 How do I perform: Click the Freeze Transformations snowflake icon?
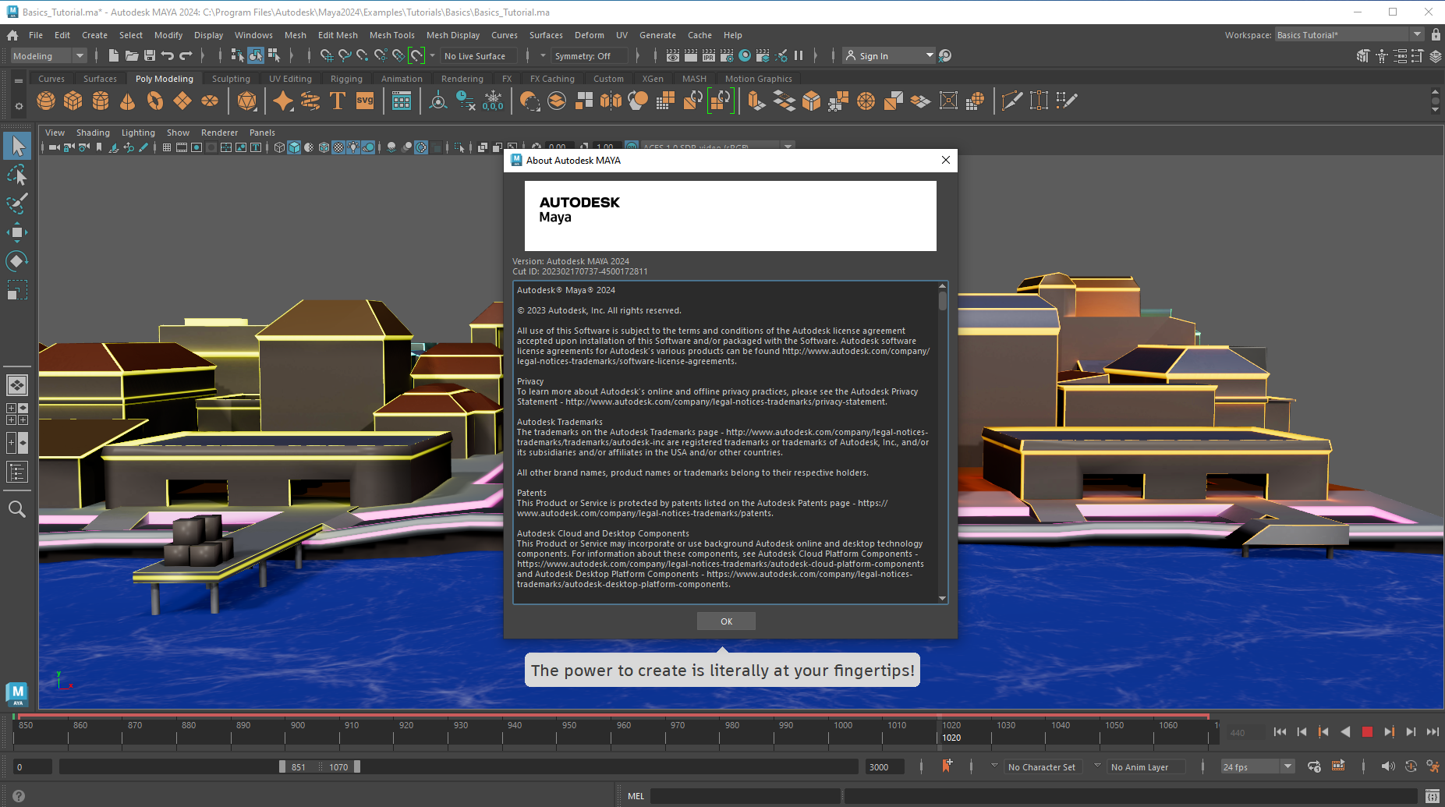[x=493, y=101]
